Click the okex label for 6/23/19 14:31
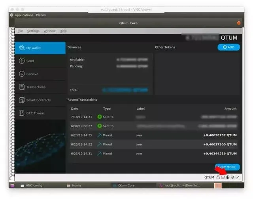Viewport: 253px width, 199px height. (139, 154)
